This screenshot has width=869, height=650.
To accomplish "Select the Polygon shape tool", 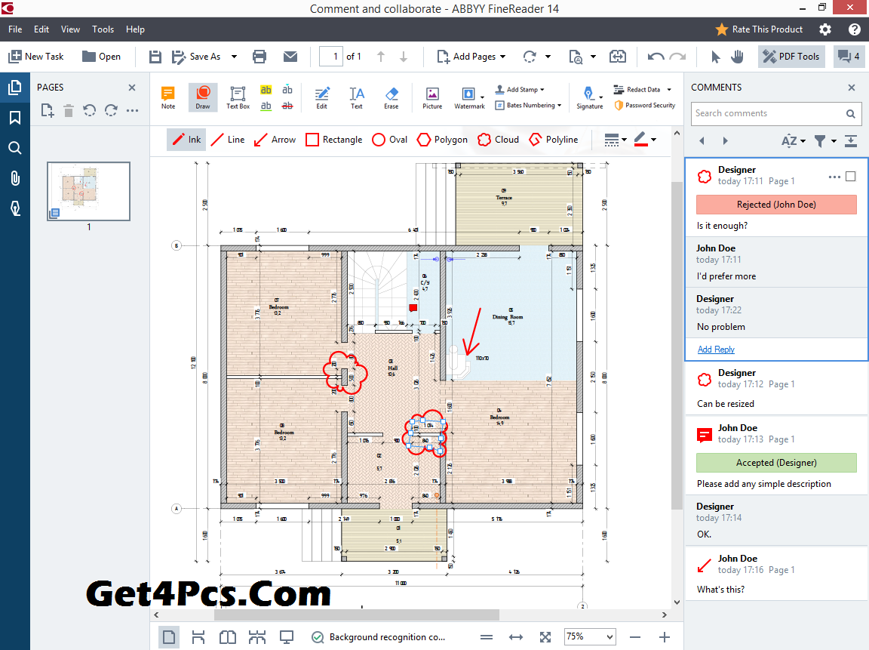I will (x=444, y=140).
